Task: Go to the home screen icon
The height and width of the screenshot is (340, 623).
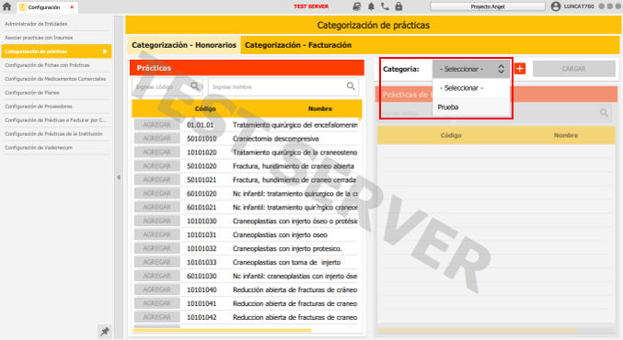Action: [x=6, y=6]
